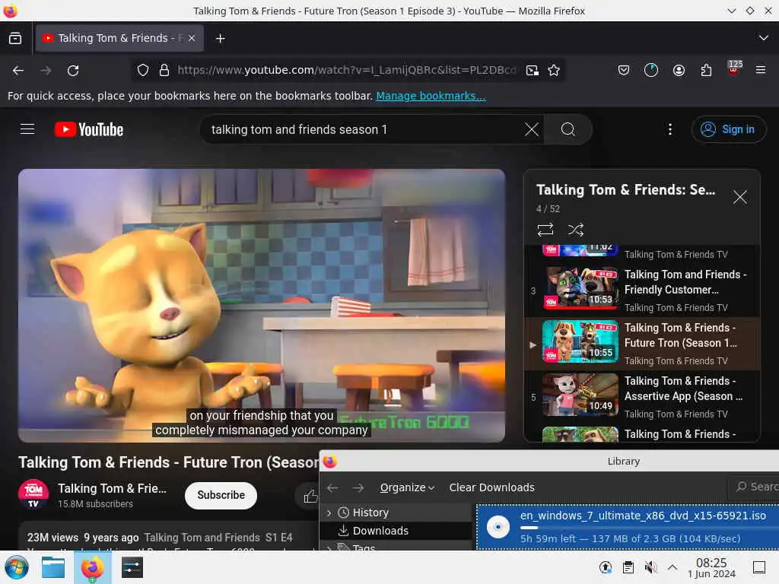Submit search with magnifier button
The image size is (779, 584).
pyautogui.click(x=568, y=129)
